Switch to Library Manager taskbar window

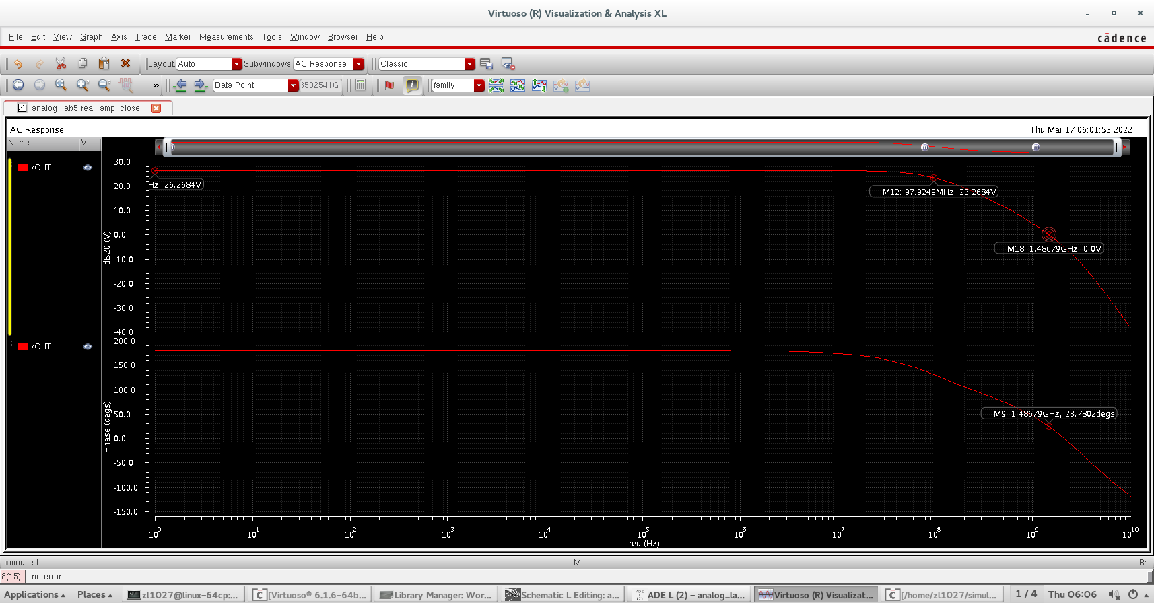click(x=436, y=595)
